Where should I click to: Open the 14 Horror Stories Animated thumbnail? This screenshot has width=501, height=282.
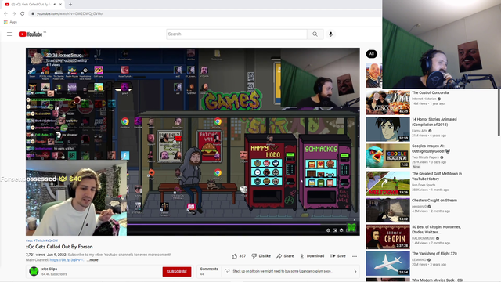pos(388,129)
